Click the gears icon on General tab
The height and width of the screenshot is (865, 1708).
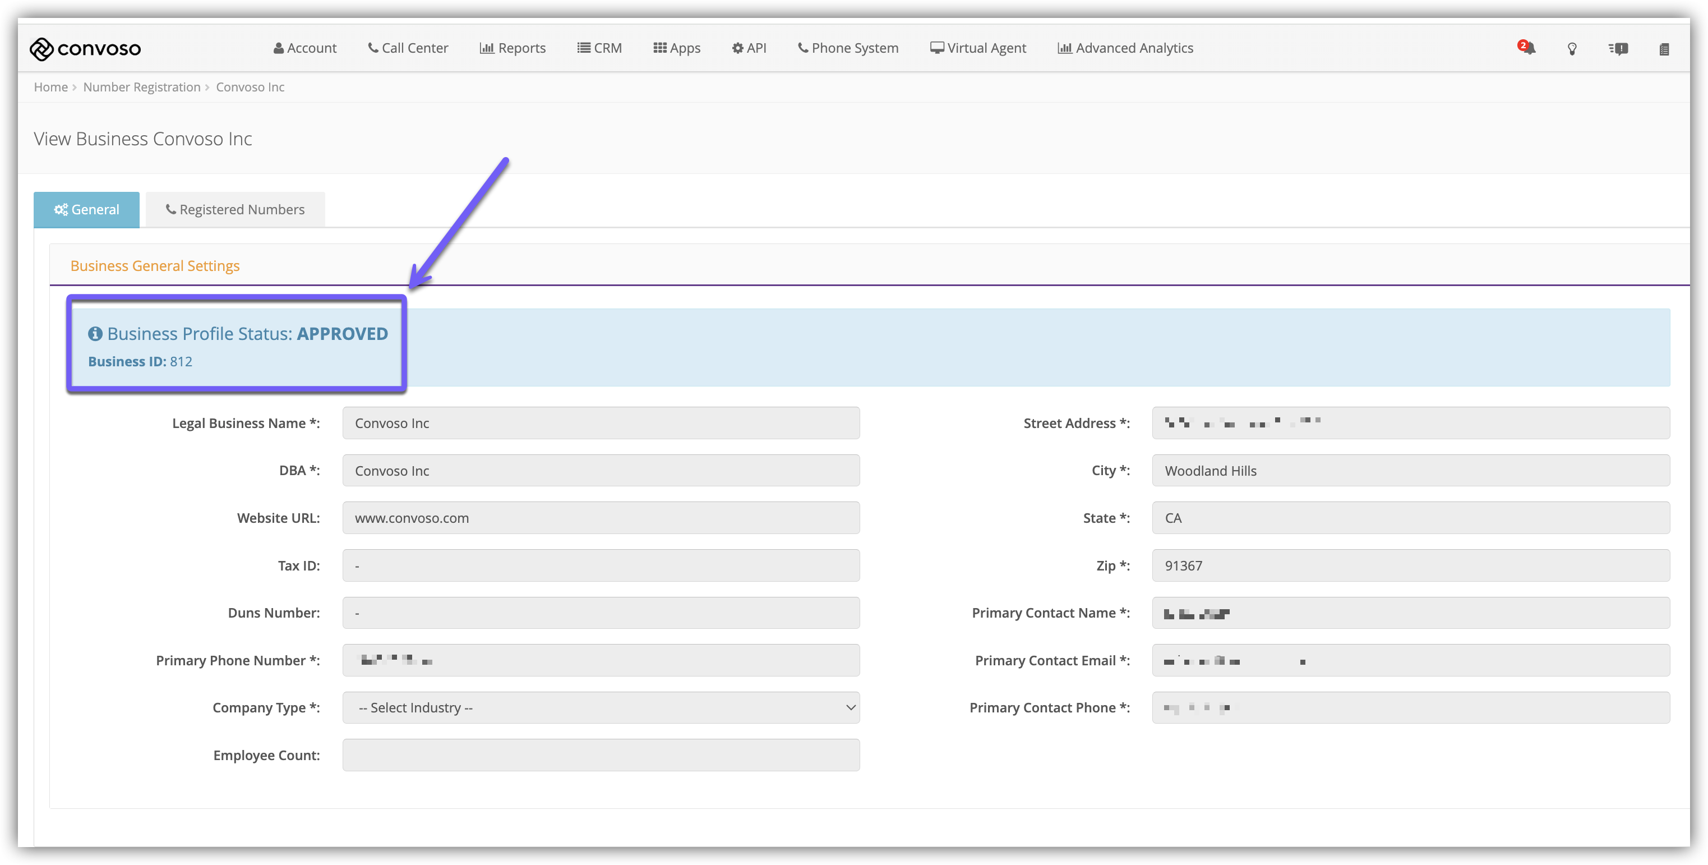tap(61, 210)
